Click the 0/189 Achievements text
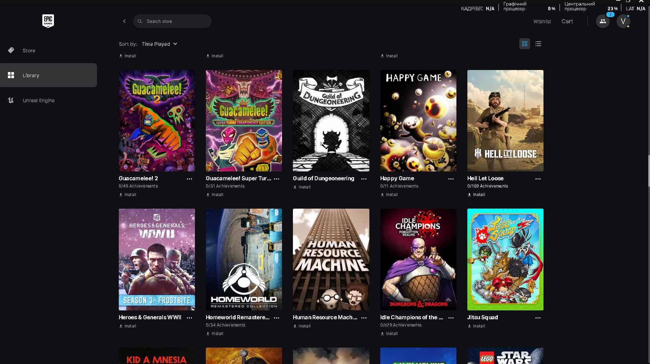Image resolution: width=650 pixels, height=364 pixels. click(487, 186)
